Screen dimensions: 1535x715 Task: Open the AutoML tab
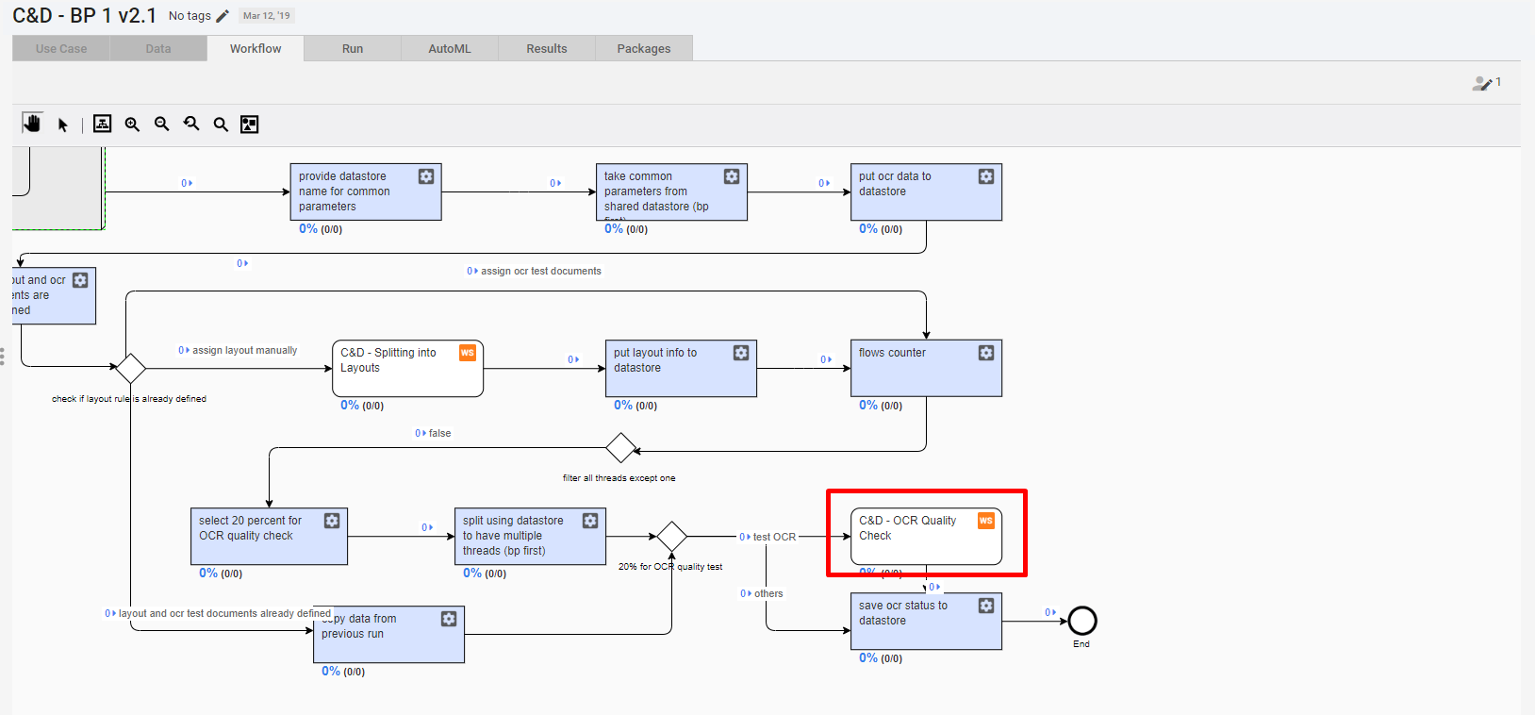[x=450, y=49]
